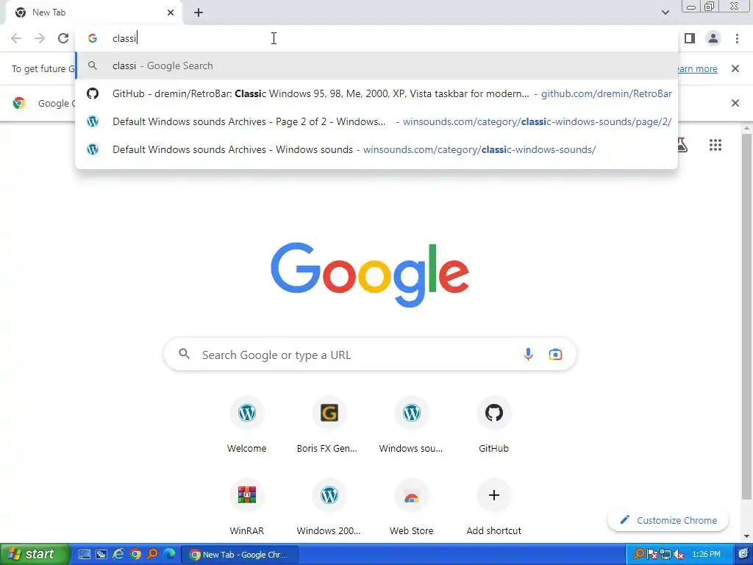Image resolution: width=753 pixels, height=565 pixels.
Task: Click the Learn more link
Action: (697, 68)
